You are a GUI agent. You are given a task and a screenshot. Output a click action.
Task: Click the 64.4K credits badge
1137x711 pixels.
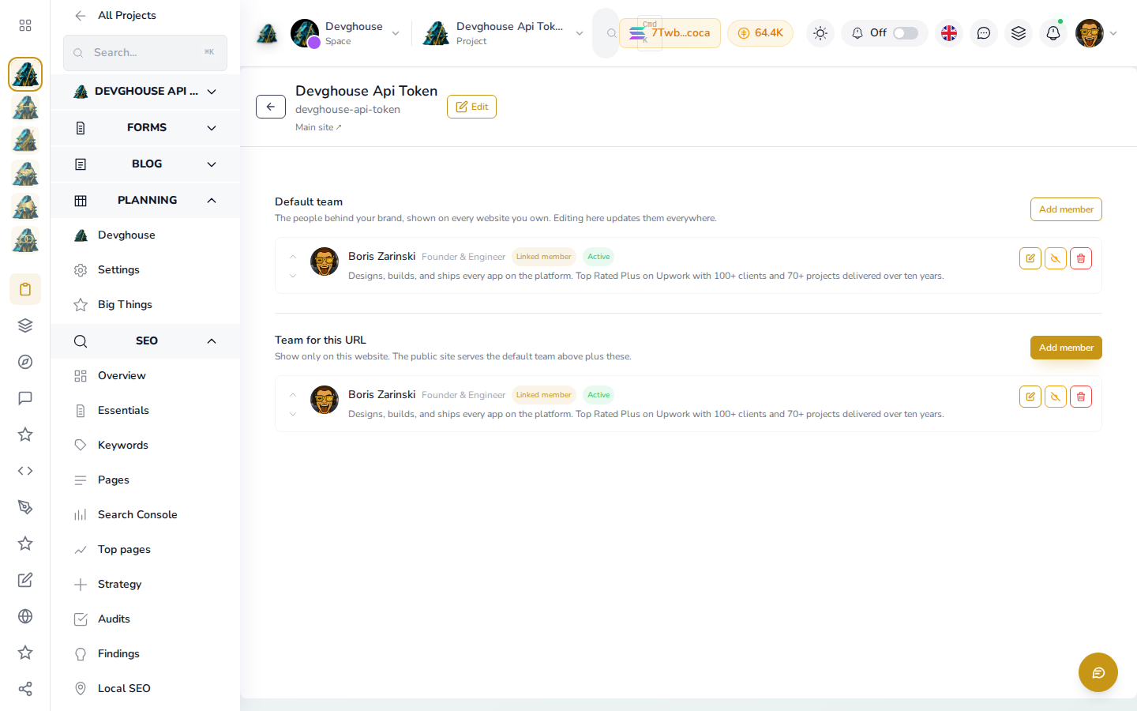click(760, 33)
